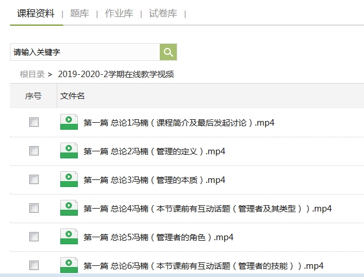The image size is (364, 277).
Task: Click video icon for 总论2 管理的定义 file
Action: point(68,151)
